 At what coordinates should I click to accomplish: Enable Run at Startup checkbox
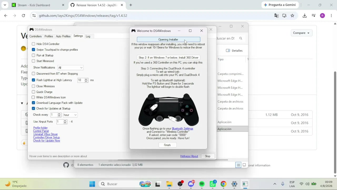pyautogui.click(x=33, y=55)
